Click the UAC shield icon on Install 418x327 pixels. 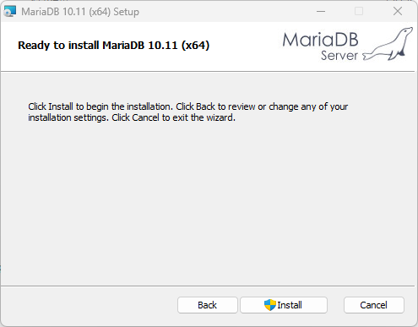pyautogui.click(x=270, y=305)
